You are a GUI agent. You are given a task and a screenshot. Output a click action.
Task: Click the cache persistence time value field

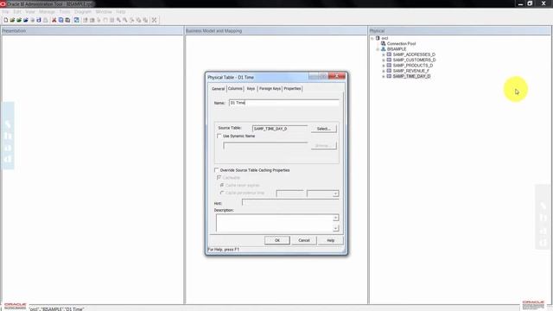(290, 194)
